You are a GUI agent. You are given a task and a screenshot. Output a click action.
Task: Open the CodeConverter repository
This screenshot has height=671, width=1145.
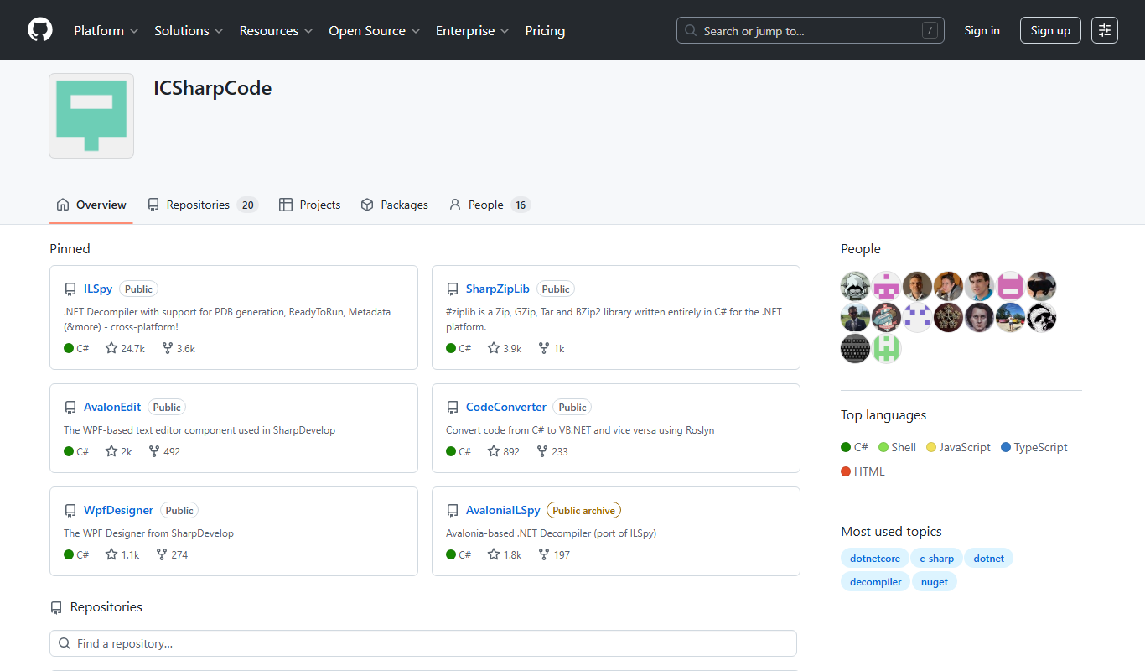[x=506, y=407]
